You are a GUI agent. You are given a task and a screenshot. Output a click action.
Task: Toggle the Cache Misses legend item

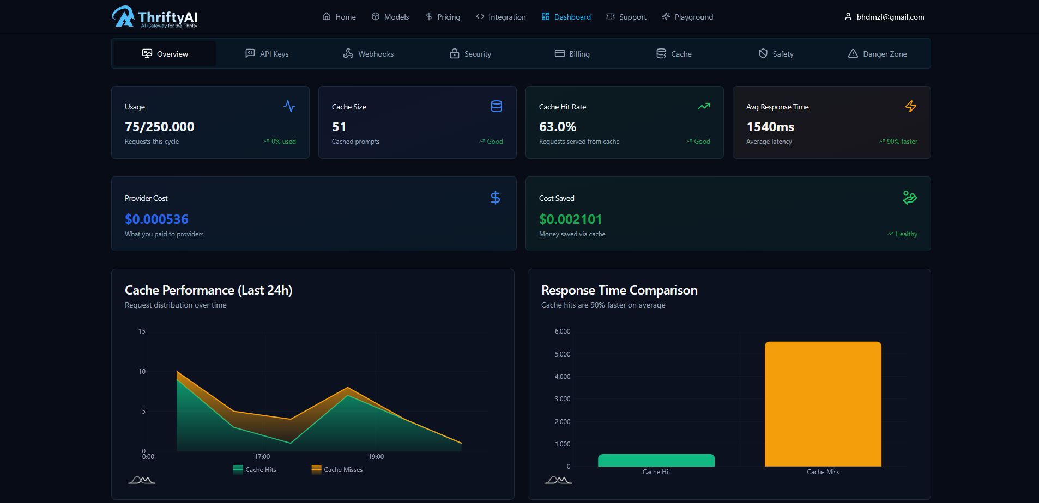click(336, 469)
